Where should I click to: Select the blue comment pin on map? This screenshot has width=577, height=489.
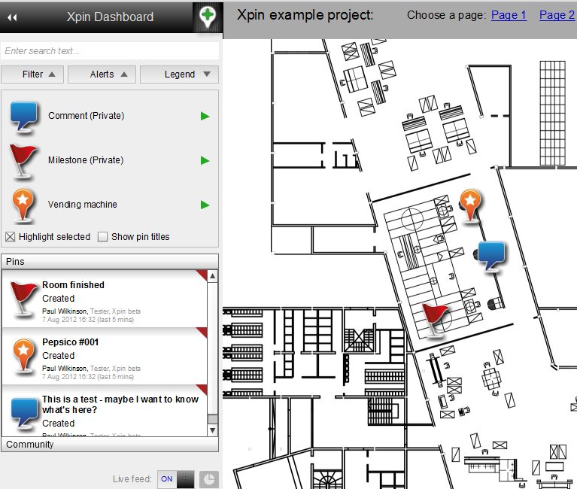[x=492, y=255]
